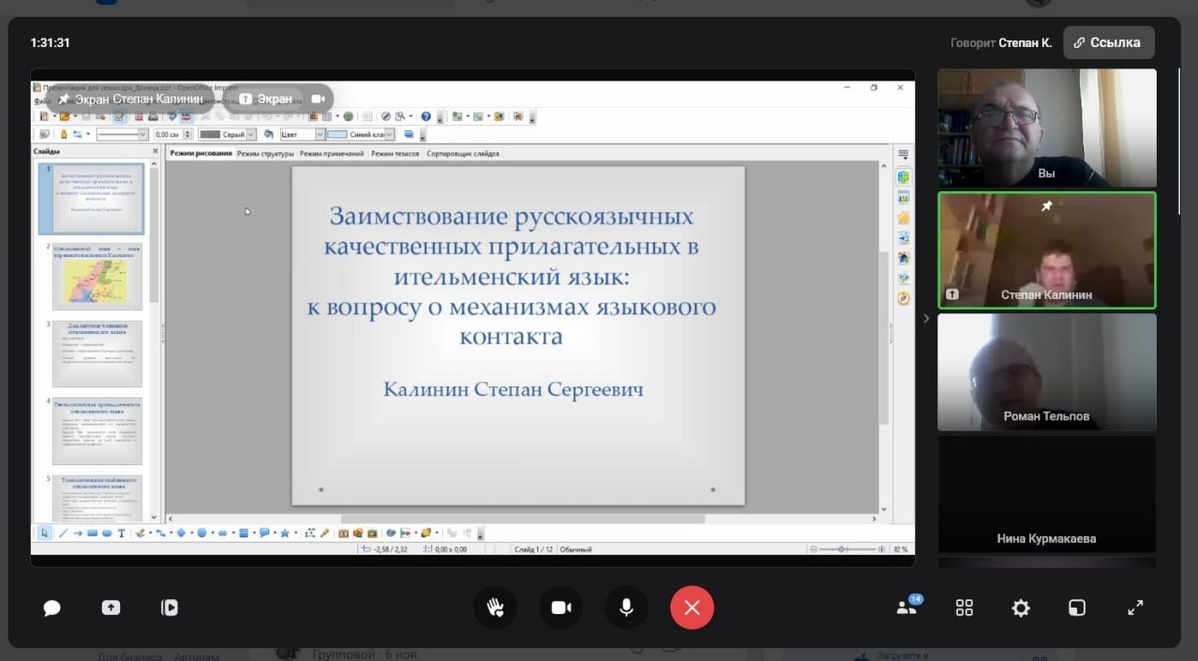Copy the call link via Ссылка button

(1109, 43)
